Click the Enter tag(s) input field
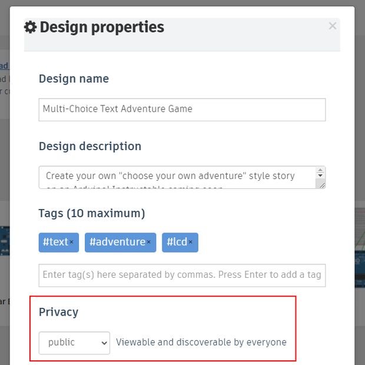Viewport: 365px width, 365px height. (182, 275)
